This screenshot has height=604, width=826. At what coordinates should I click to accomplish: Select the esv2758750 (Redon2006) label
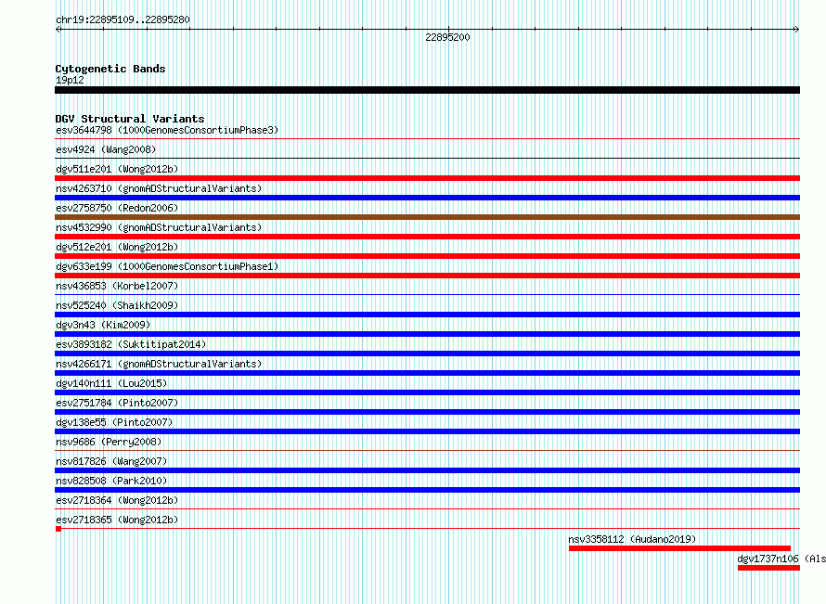click(117, 208)
